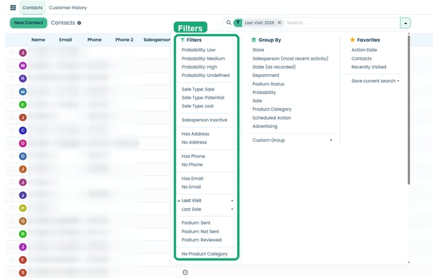Remove the Last Visit: 2026 filter chip

279,23
